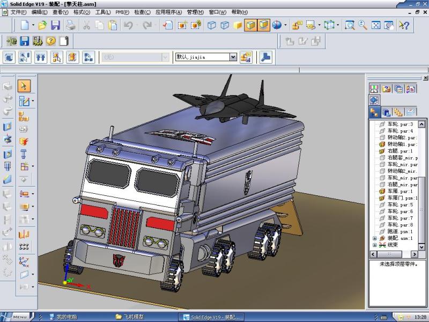This screenshot has width=429, height=322.
Task: Open dropdown beside the pattern grid tool
Action: (33, 166)
